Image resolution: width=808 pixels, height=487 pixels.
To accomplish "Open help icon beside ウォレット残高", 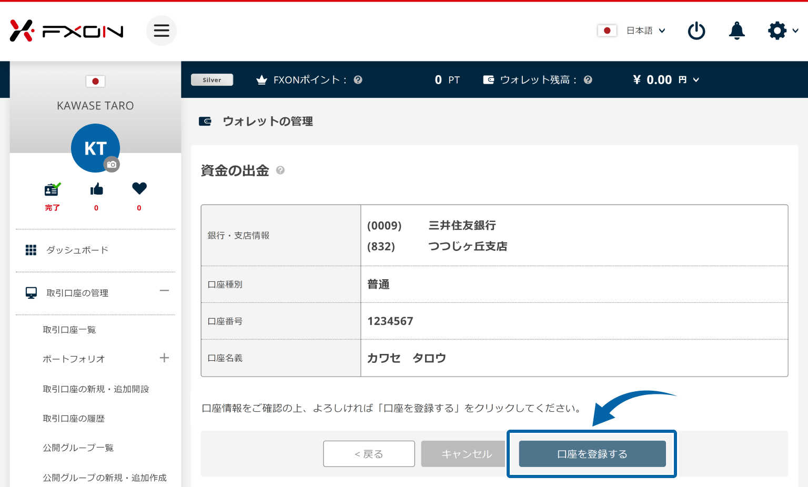I will coord(588,80).
